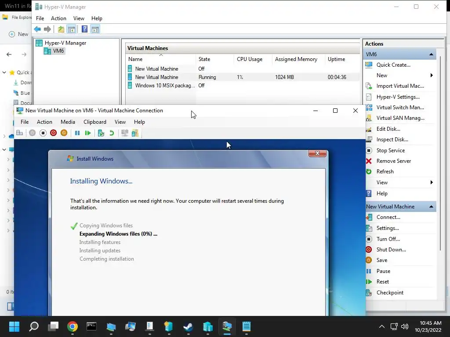Toggle the Show/Hide Console Tree icon
This screenshot has height=337, width=450.
(x=72, y=29)
